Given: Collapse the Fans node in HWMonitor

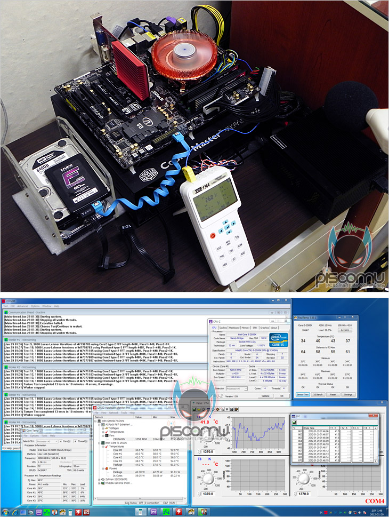Looking at the screenshot, I should tap(103, 435).
